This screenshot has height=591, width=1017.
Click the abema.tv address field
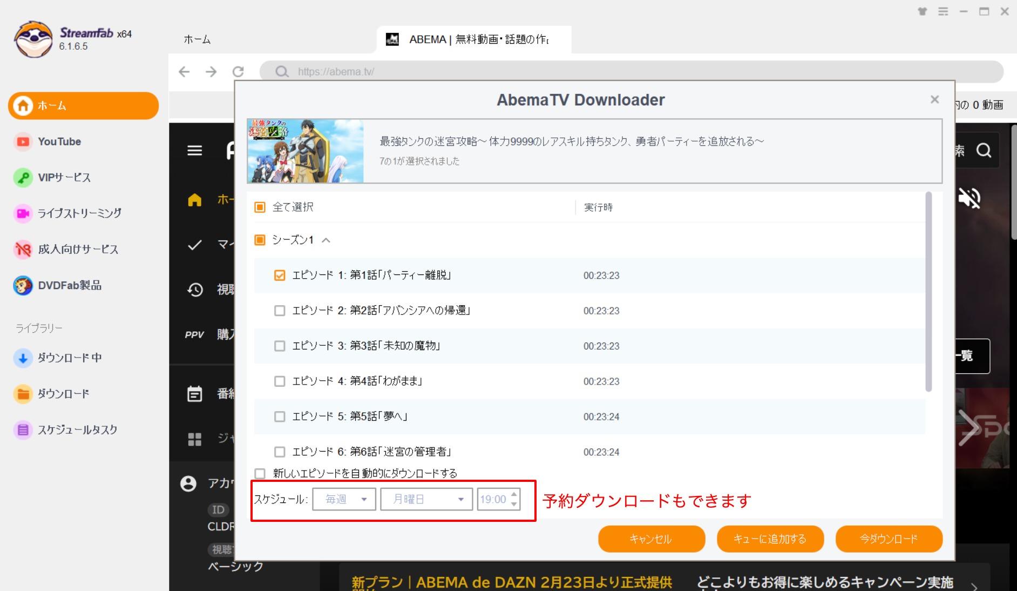(632, 71)
